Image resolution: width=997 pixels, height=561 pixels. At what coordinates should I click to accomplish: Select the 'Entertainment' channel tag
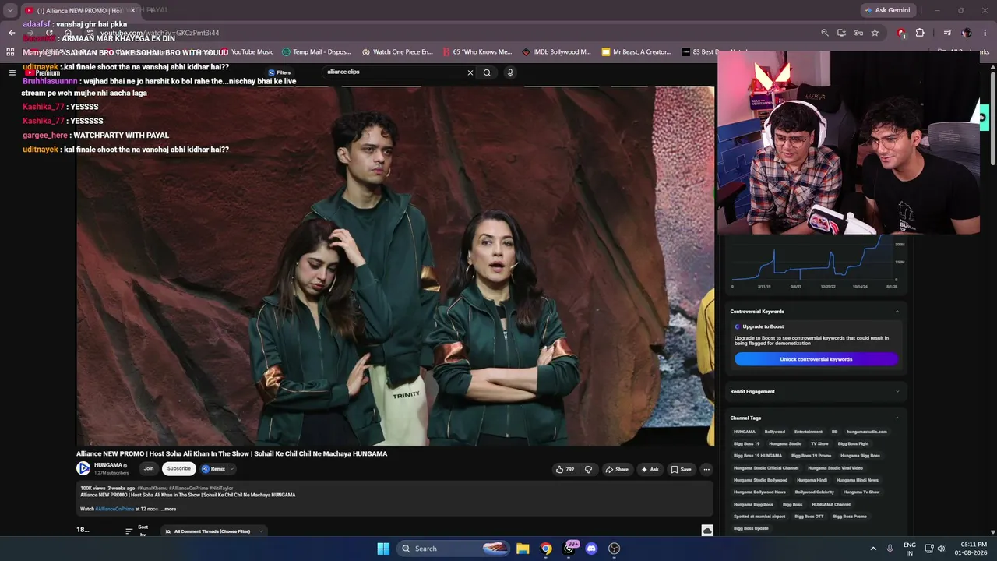tap(809, 432)
